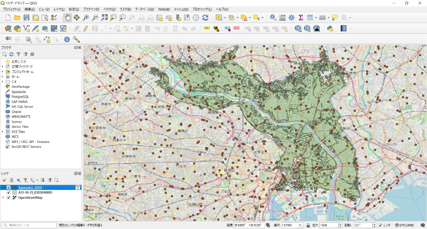
Task: Open the scale 縮尺 dropdown
Action: click(x=300, y=225)
